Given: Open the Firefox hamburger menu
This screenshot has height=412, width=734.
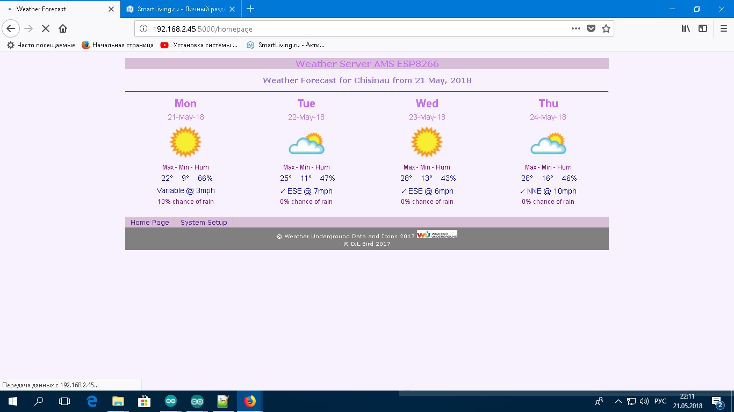Looking at the screenshot, I should (x=723, y=28).
